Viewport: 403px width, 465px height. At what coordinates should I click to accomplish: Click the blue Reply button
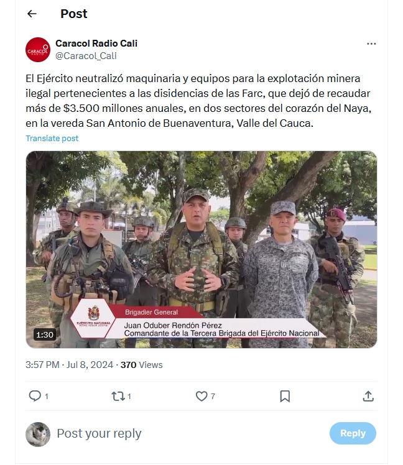click(353, 433)
